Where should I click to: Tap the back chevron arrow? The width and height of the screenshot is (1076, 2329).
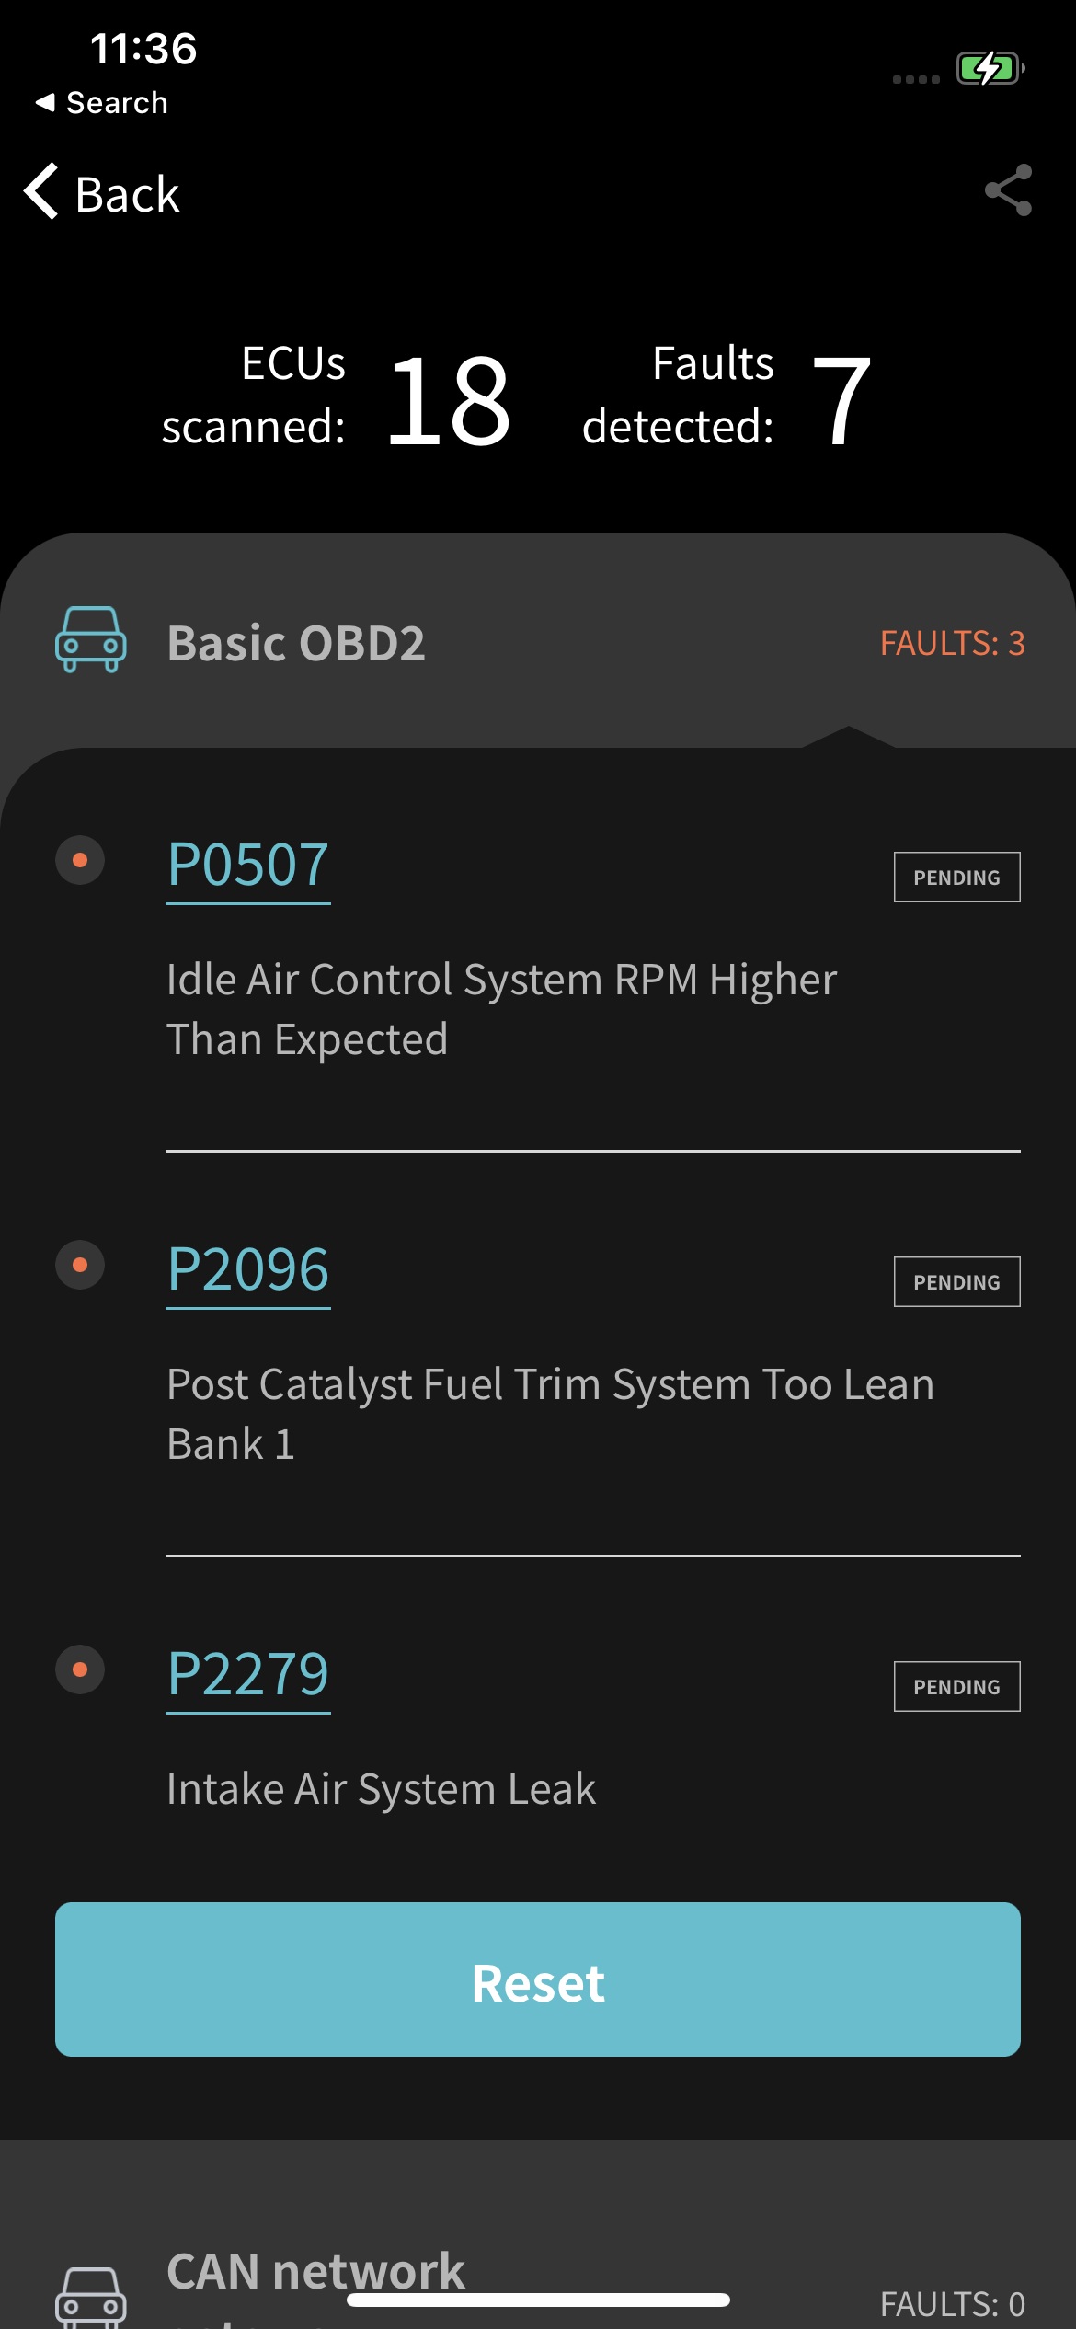(x=41, y=191)
